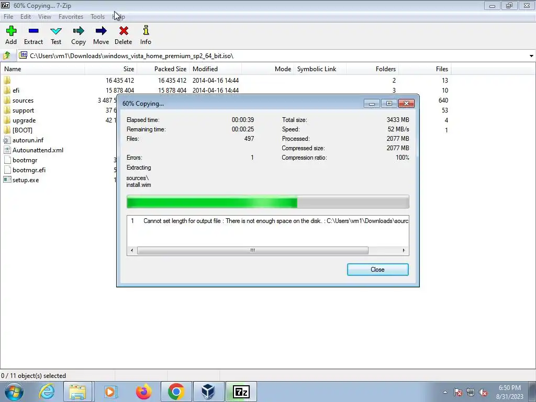This screenshot has height=402, width=536.
Task: Open Windows Media Player from the taskbar
Action: pos(110,392)
